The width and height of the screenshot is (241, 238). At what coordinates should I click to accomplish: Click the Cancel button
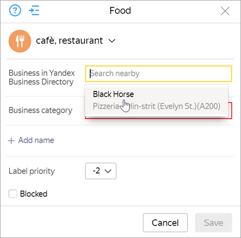(x=165, y=222)
